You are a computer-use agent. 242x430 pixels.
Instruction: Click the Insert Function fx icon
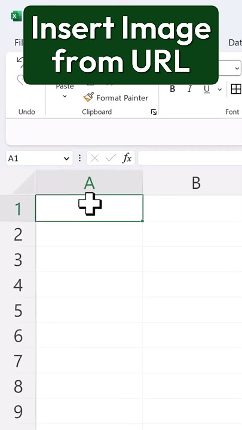tap(127, 158)
